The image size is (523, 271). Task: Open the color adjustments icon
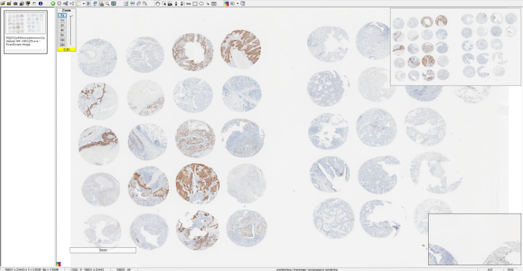(x=226, y=3)
